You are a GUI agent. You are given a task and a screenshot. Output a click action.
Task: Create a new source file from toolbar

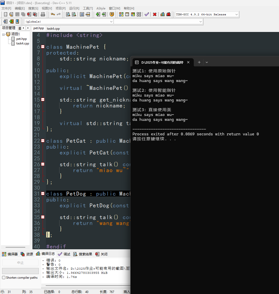tap(5, 14)
